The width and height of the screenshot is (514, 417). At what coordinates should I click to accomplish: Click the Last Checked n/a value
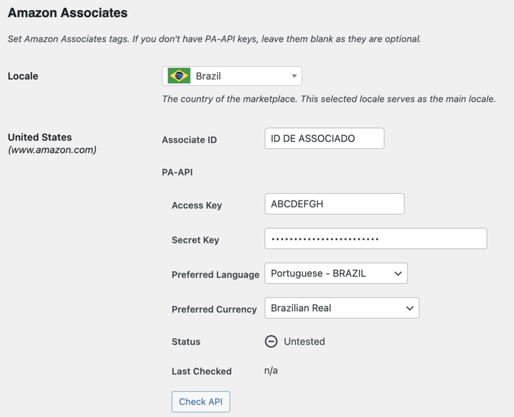pyautogui.click(x=270, y=371)
